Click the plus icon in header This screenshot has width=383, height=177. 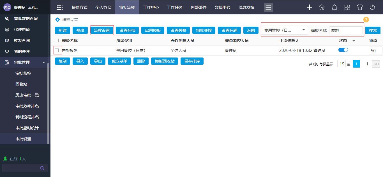pos(309,7)
